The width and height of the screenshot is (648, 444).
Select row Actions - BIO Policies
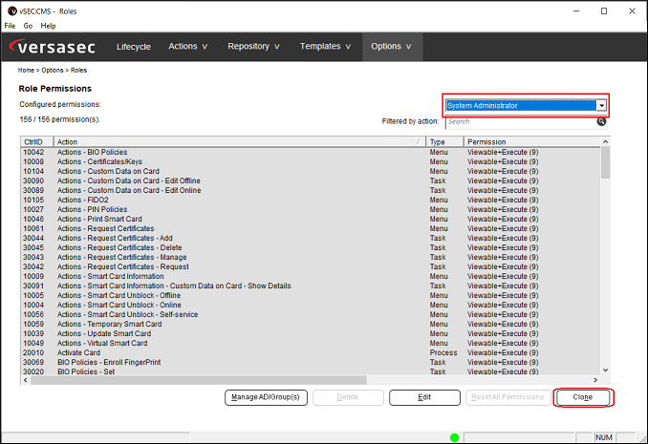[x=311, y=152]
